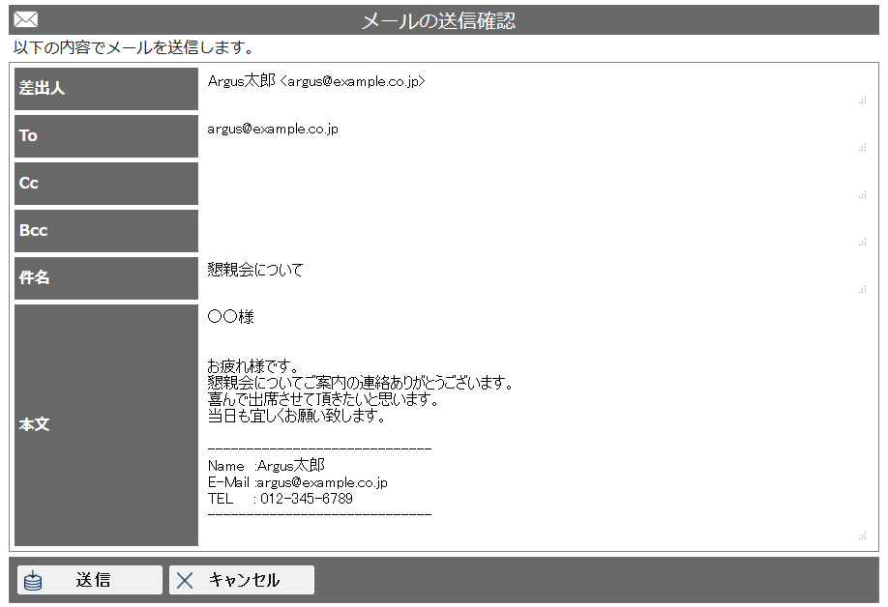This screenshot has height=607, width=888.
Task: Select the empty Cc field
Action: (x=484, y=183)
